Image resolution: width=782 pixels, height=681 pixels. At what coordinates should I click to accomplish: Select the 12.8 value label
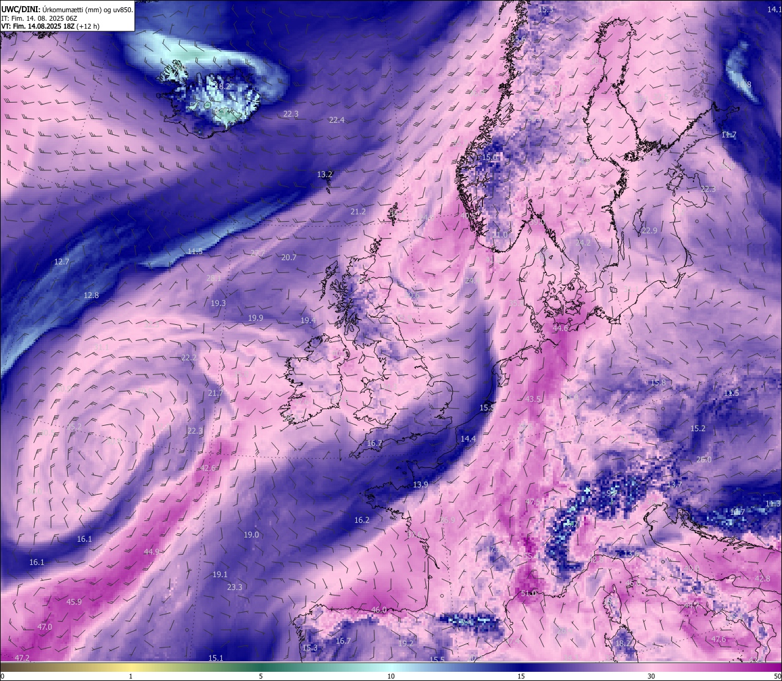[91, 295]
